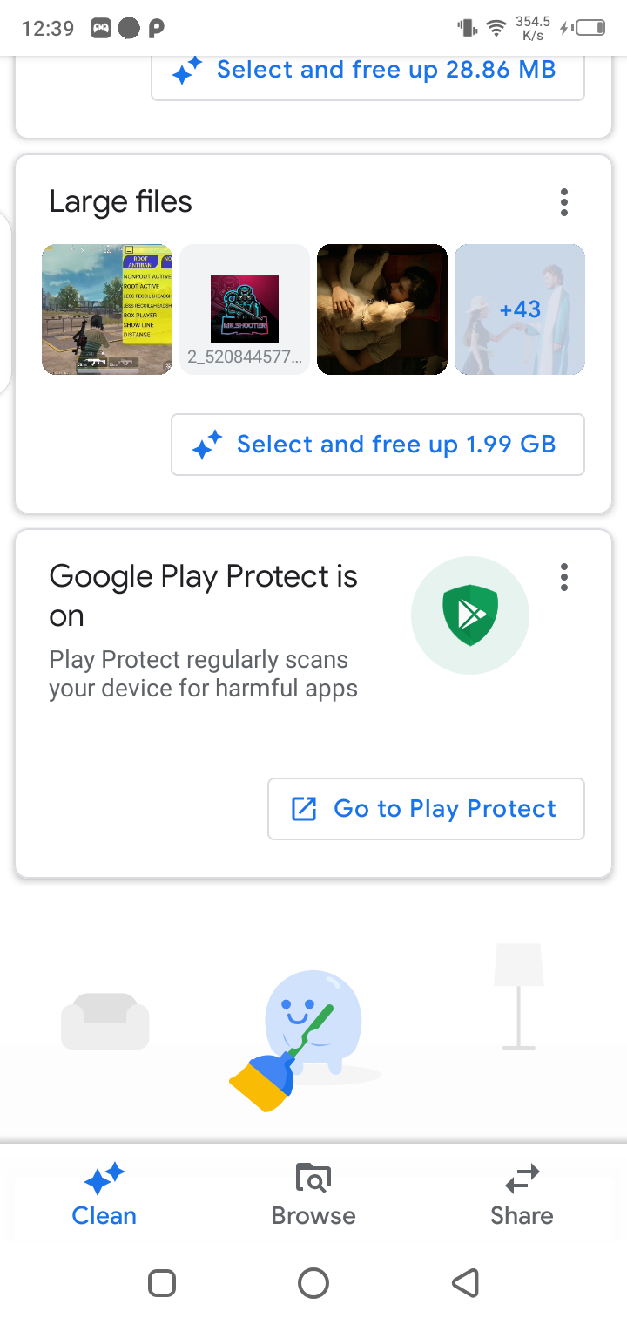
Task: Tap the gamepad notification icon
Action: click(x=101, y=28)
